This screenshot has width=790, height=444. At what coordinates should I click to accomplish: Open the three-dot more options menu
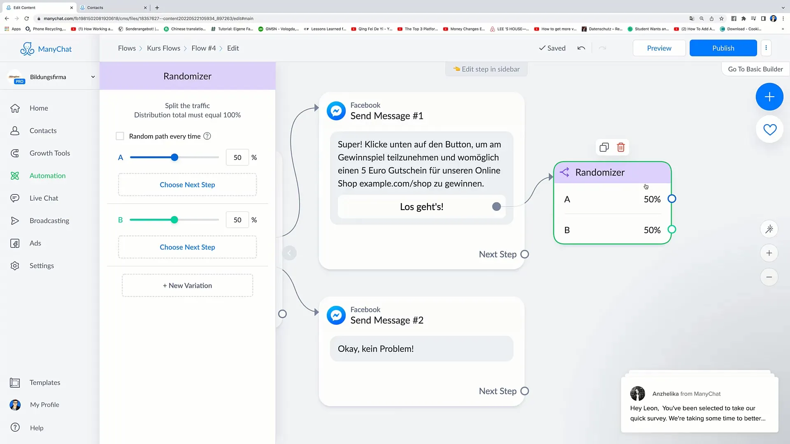pos(766,48)
